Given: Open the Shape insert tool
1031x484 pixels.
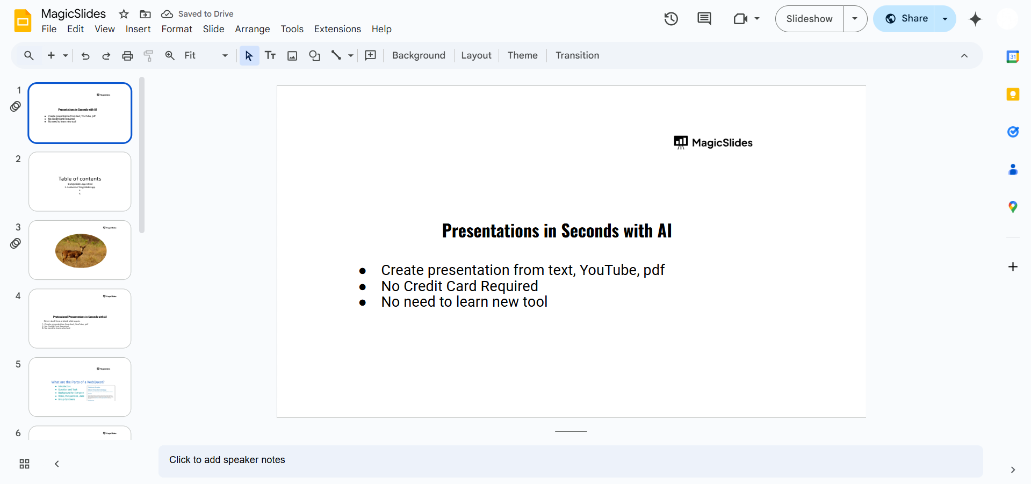Looking at the screenshot, I should (314, 55).
